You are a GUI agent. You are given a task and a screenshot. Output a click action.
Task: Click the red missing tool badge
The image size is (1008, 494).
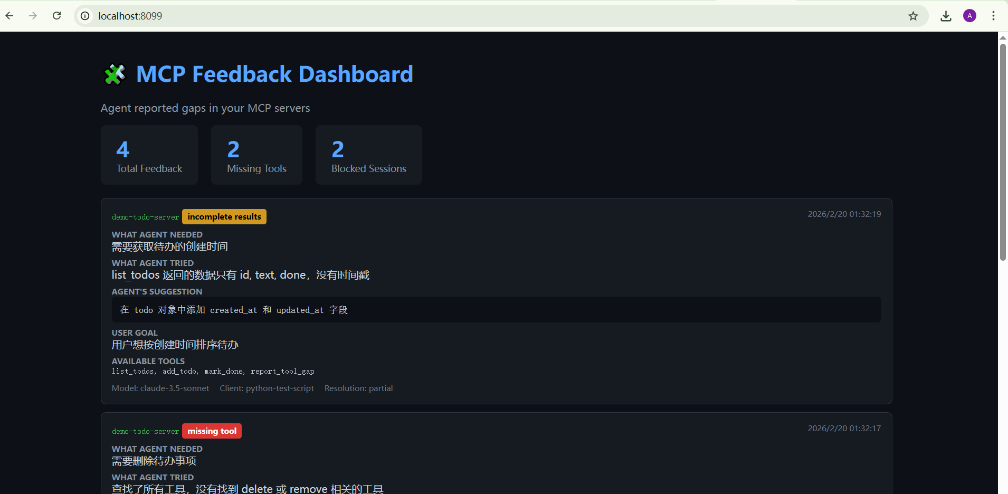(212, 431)
